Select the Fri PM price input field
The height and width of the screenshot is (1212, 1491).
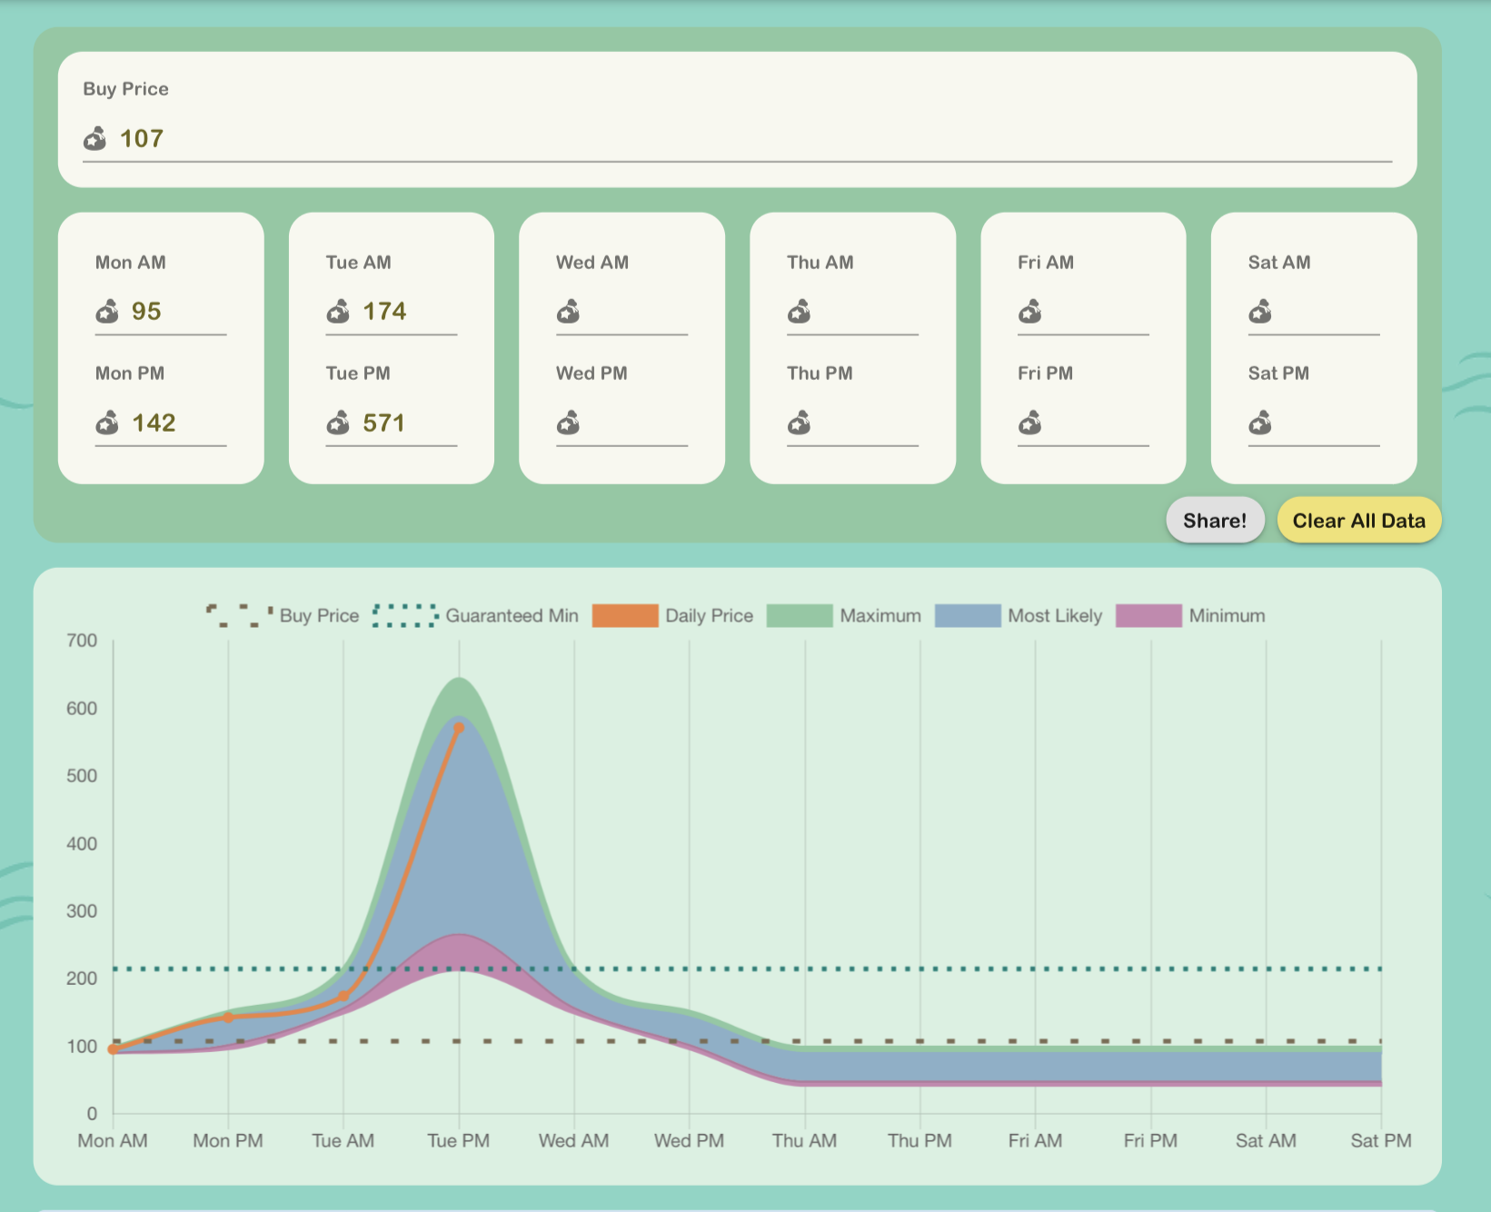[1094, 423]
